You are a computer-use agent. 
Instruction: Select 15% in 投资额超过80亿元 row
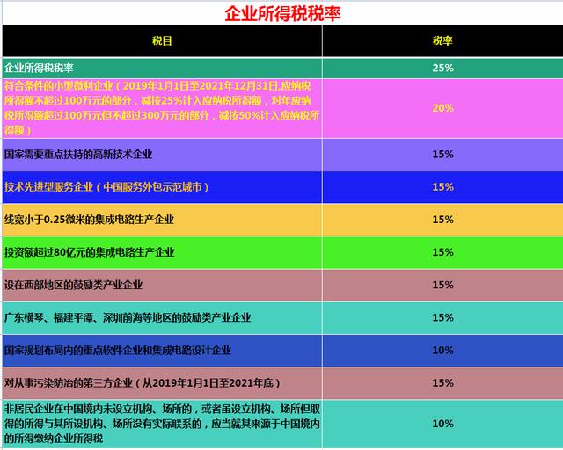[442, 252]
